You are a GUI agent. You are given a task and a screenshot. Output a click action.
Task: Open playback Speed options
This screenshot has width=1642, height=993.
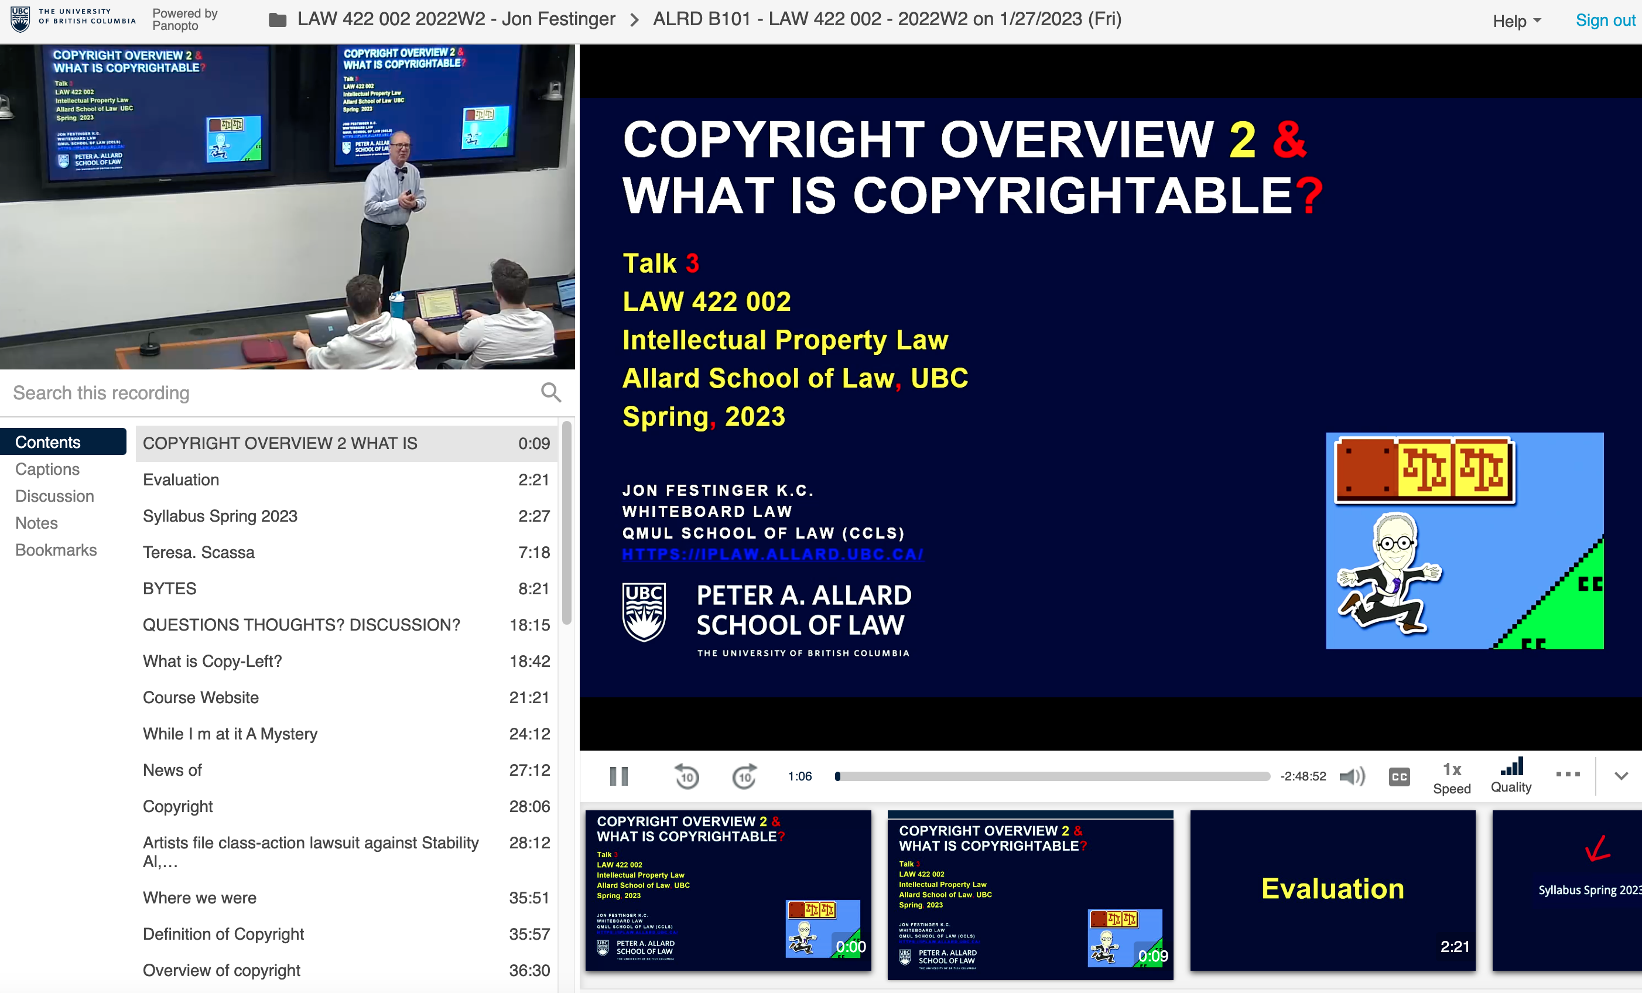[1452, 778]
